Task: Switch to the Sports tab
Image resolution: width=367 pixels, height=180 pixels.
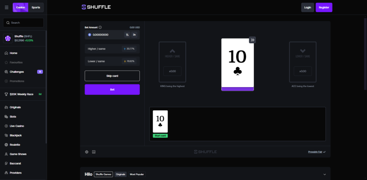Action: click(x=36, y=7)
